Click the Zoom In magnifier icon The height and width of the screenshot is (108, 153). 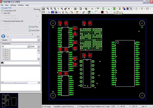point(48,8)
